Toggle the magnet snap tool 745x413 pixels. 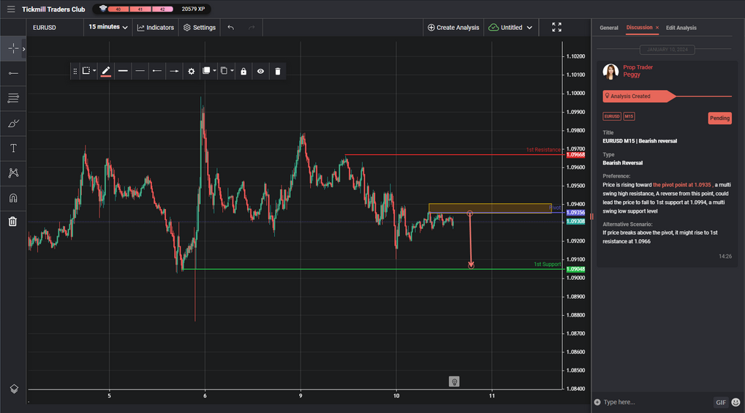tap(13, 197)
